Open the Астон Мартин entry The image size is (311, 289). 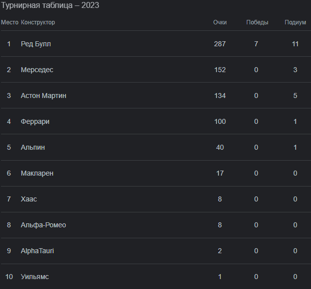[43, 96]
